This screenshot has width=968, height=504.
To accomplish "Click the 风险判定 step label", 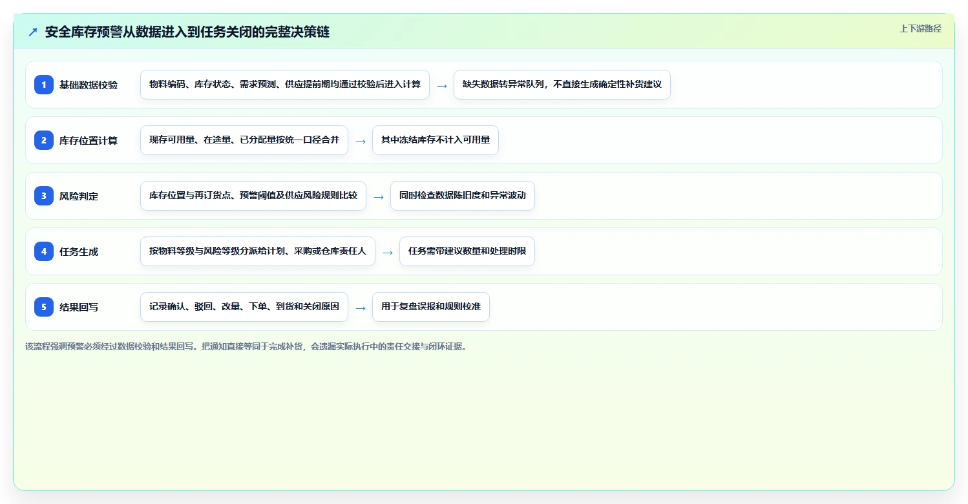I will [x=79, y=196].
